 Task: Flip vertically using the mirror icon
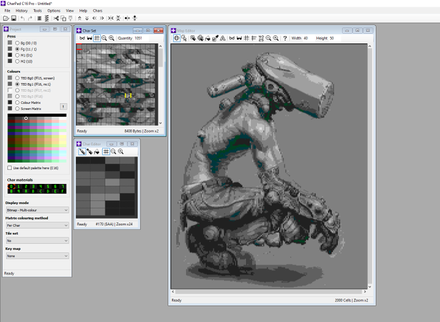pyautogui.click(x=118, y=19)
